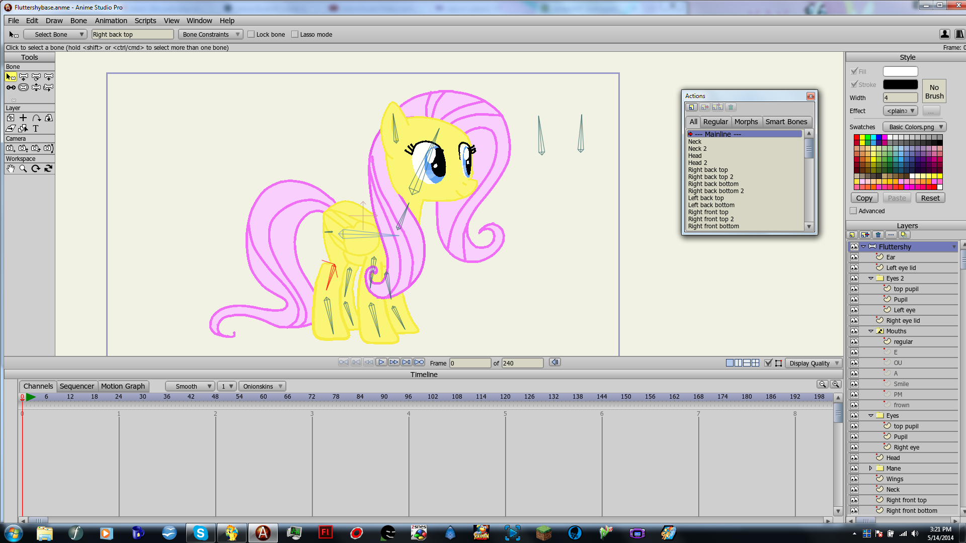Switch to the Sequencer tab
The height and width of the screenshot is (543, 966).
77,386
